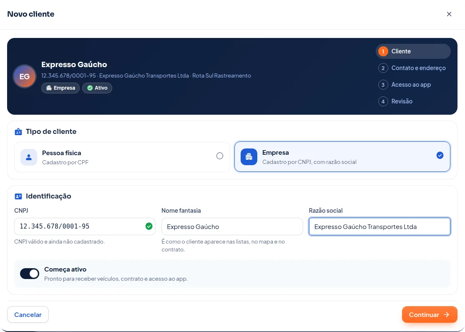Click the Pessoa física person icon
Screen dimensions: 465x332
pos(29,157)
